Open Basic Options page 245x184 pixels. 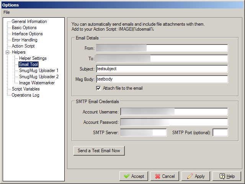coord(24,28)
